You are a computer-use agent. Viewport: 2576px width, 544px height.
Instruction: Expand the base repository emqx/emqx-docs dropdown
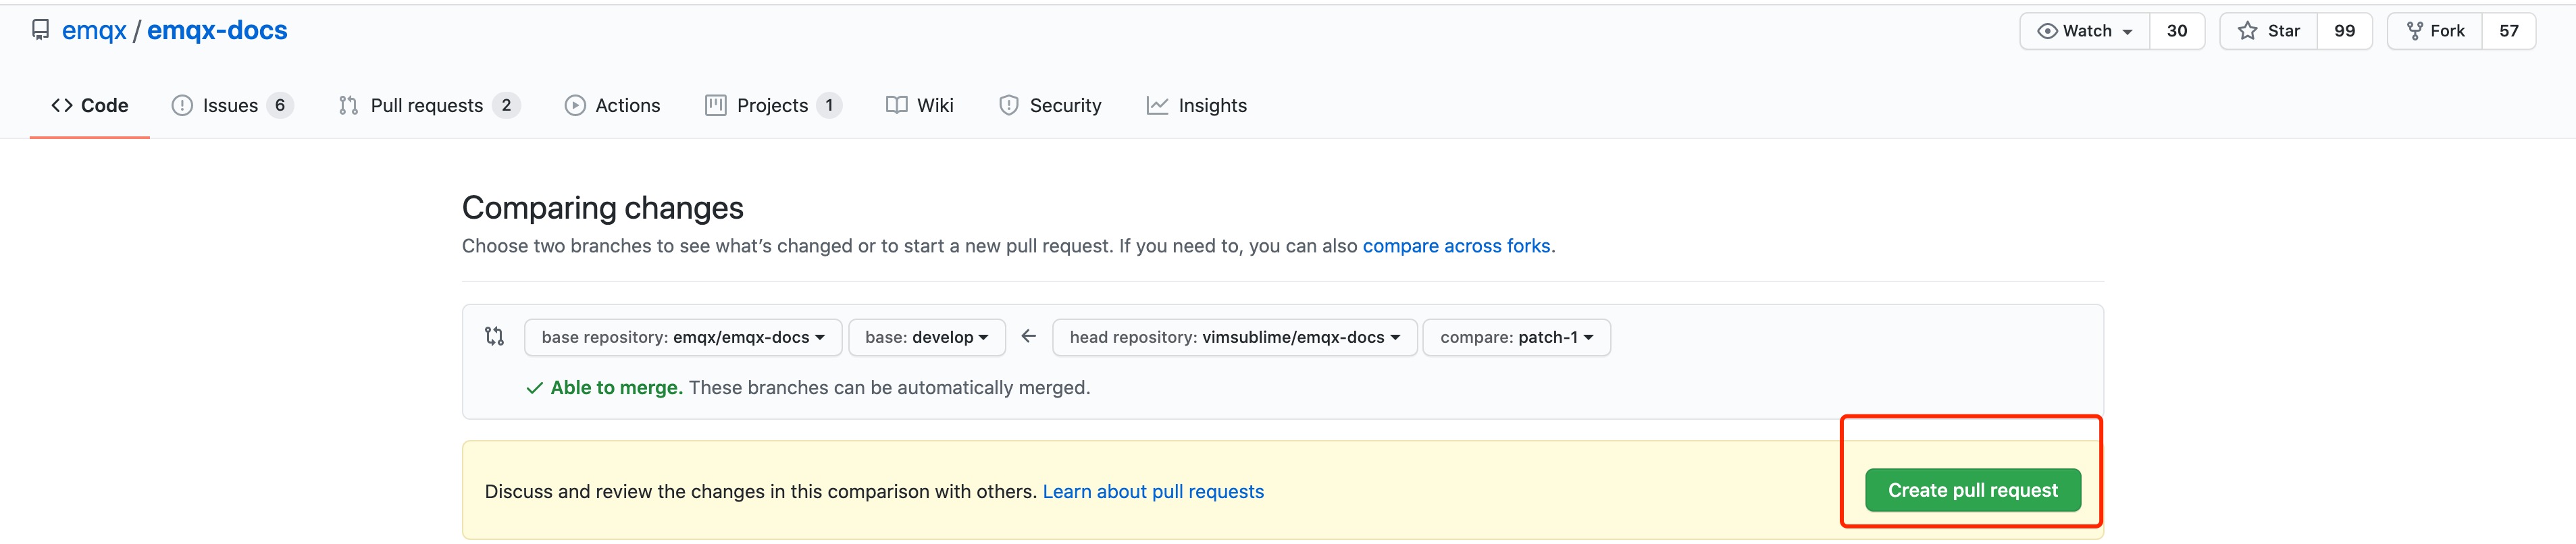[683, 337]
